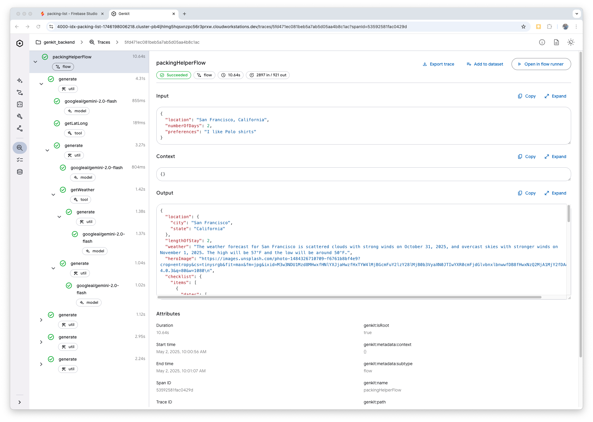Open the share-nodes sidebar icon
Image resolution: width=593 pixels, height=422 pixels.
click(x=20, y=128)
